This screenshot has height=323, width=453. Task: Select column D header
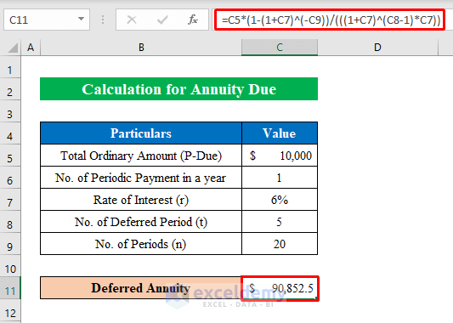point(377,48)
